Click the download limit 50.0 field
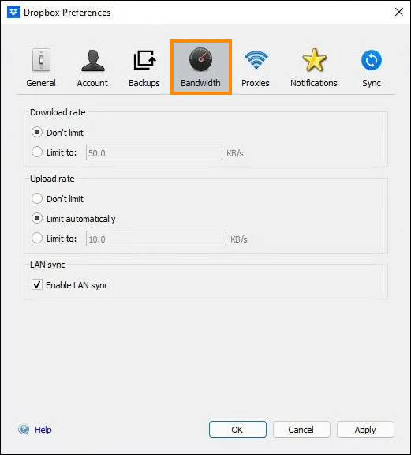 154,152
